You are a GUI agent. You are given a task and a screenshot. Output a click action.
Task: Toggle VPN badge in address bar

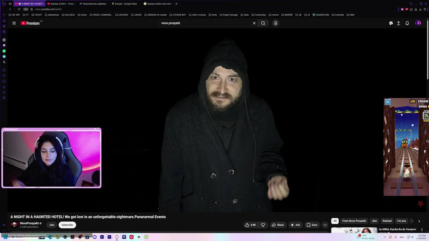click(26, 9)
